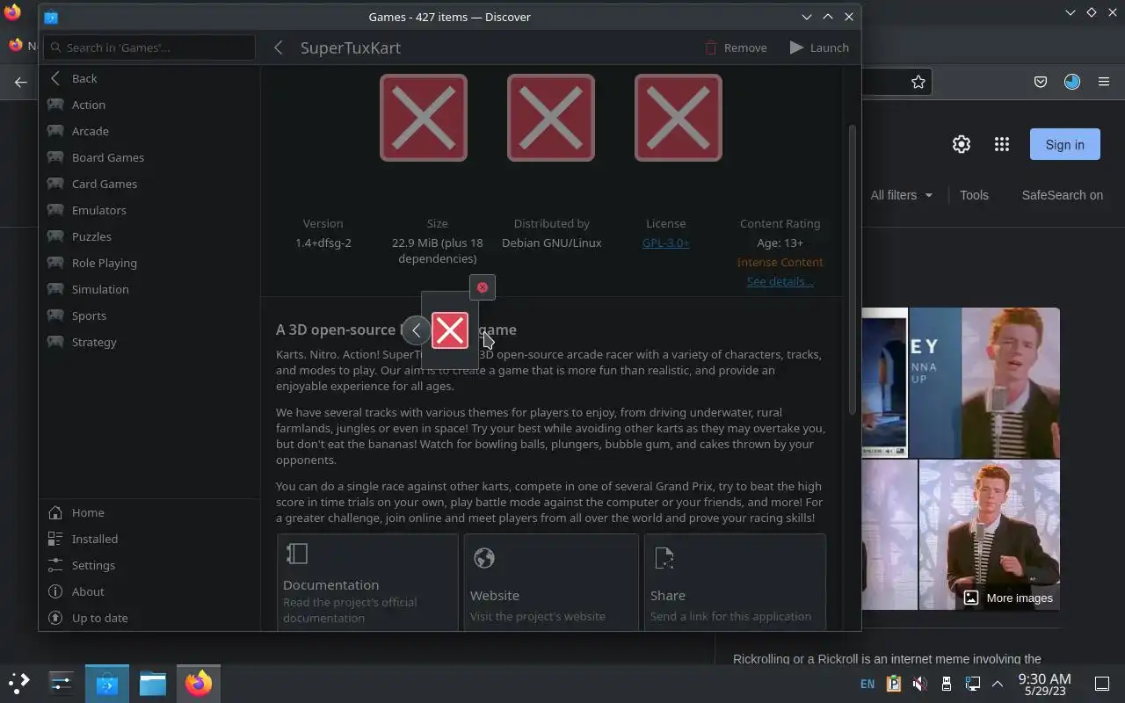This screenshot has width=1125, height=703.
Task: Select the second broken screenshot thumbnail
Action: point(551,118)
